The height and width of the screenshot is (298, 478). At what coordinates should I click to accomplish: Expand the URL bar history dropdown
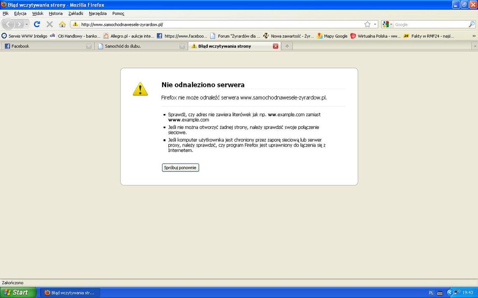pos(375,24)
